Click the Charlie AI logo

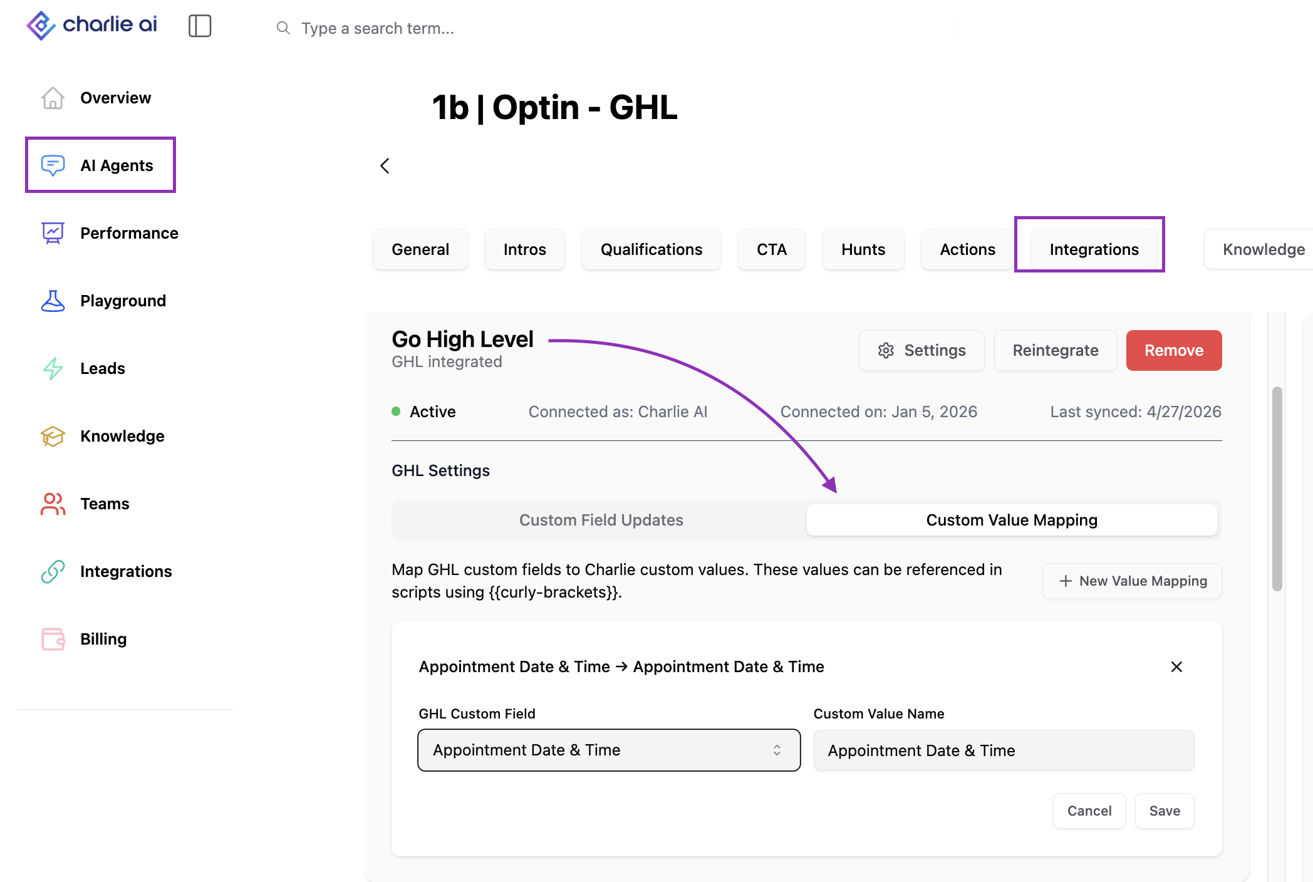click(91, 26)
